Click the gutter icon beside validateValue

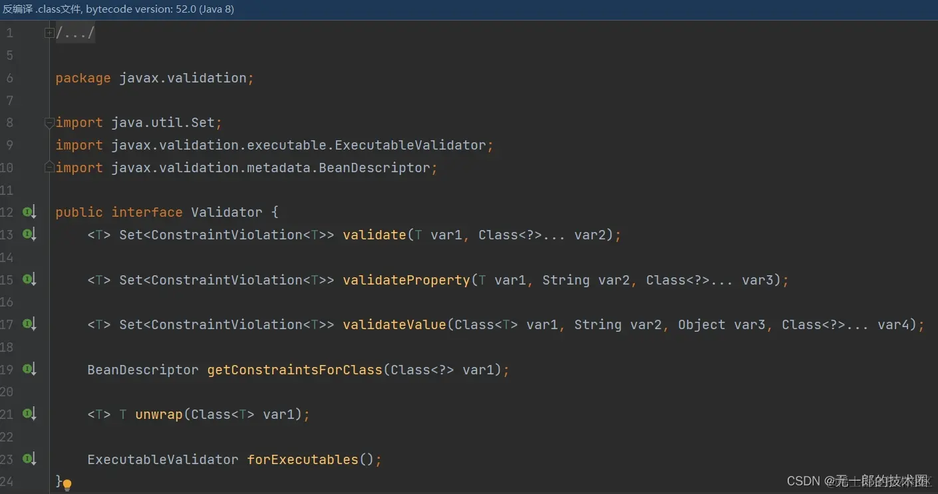tap(29, 324)
